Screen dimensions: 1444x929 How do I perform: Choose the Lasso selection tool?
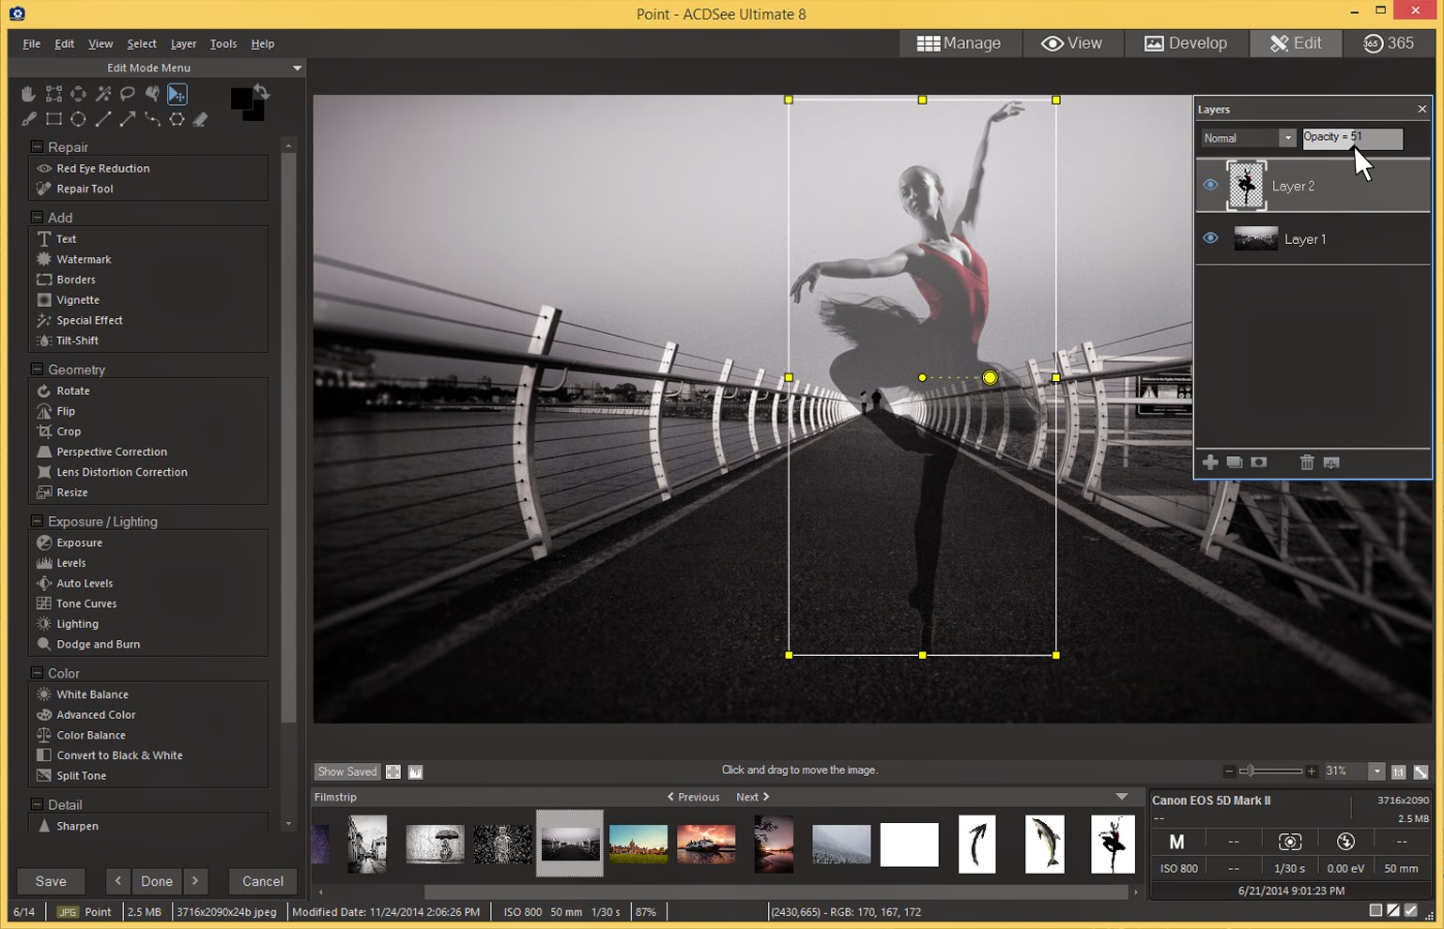point(128,94)
